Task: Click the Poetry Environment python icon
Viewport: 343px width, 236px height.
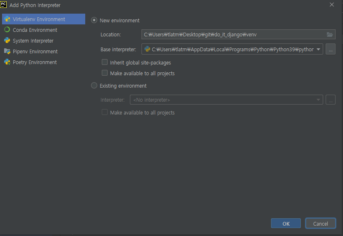Action: [x=7, y=62]
